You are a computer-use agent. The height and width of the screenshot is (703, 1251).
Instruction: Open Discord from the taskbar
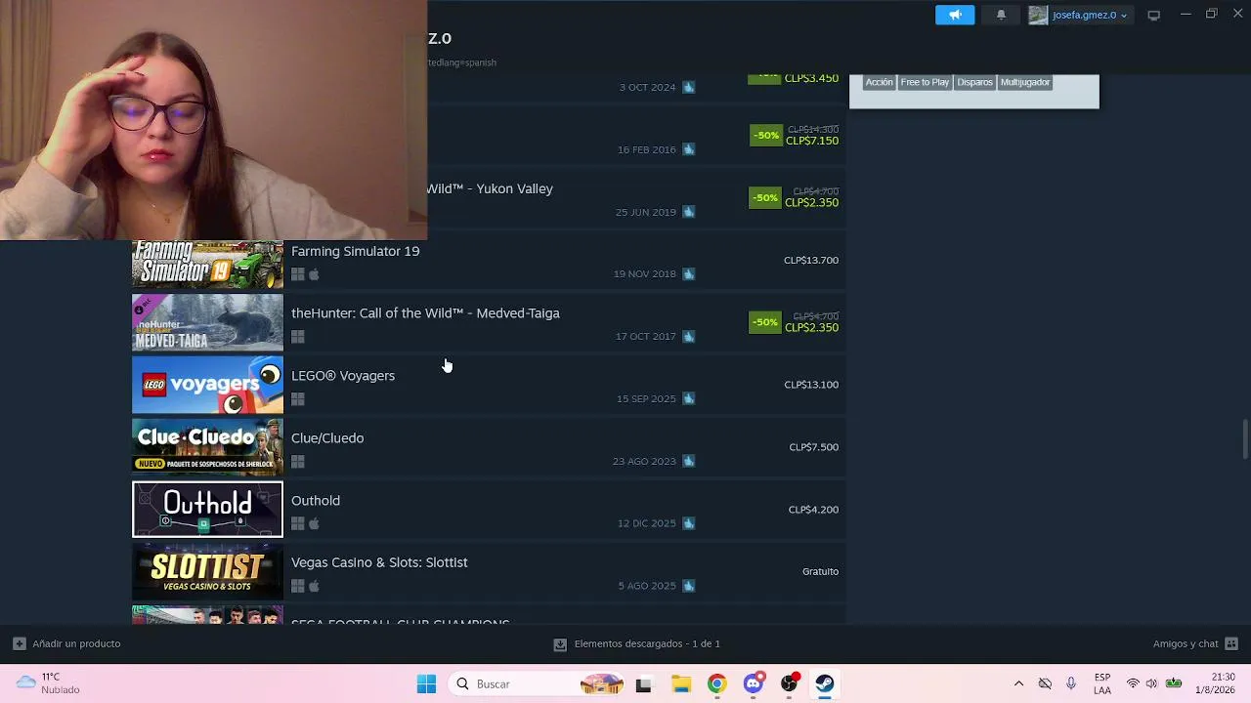[x=753, y=684]
